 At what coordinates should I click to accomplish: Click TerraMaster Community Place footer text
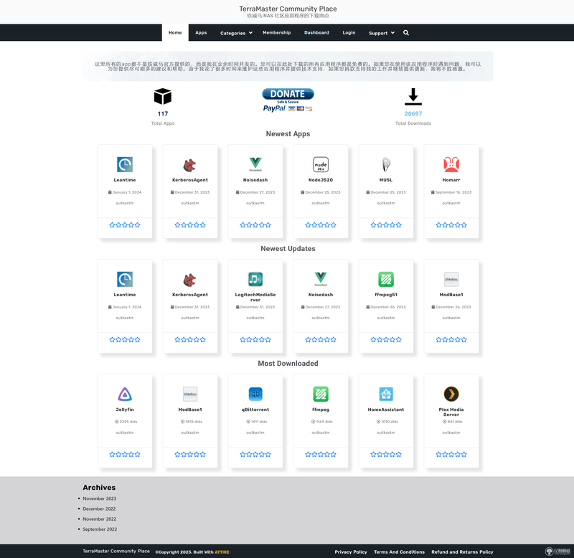[x=116, y=551]
